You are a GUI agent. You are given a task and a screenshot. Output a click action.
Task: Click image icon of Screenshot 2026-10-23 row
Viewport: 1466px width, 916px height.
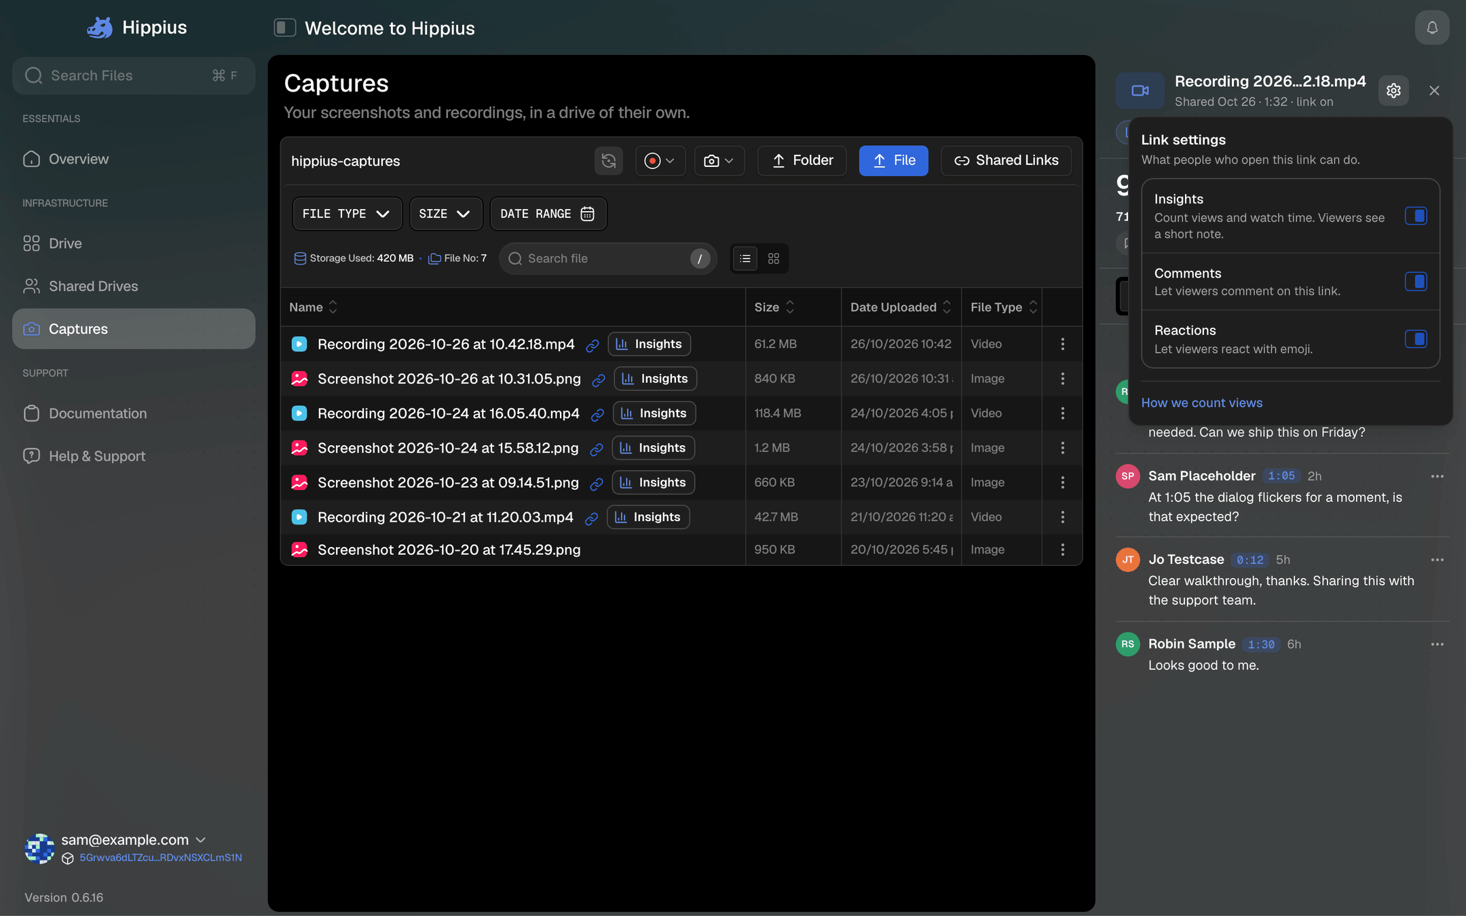tap(299, 482)
